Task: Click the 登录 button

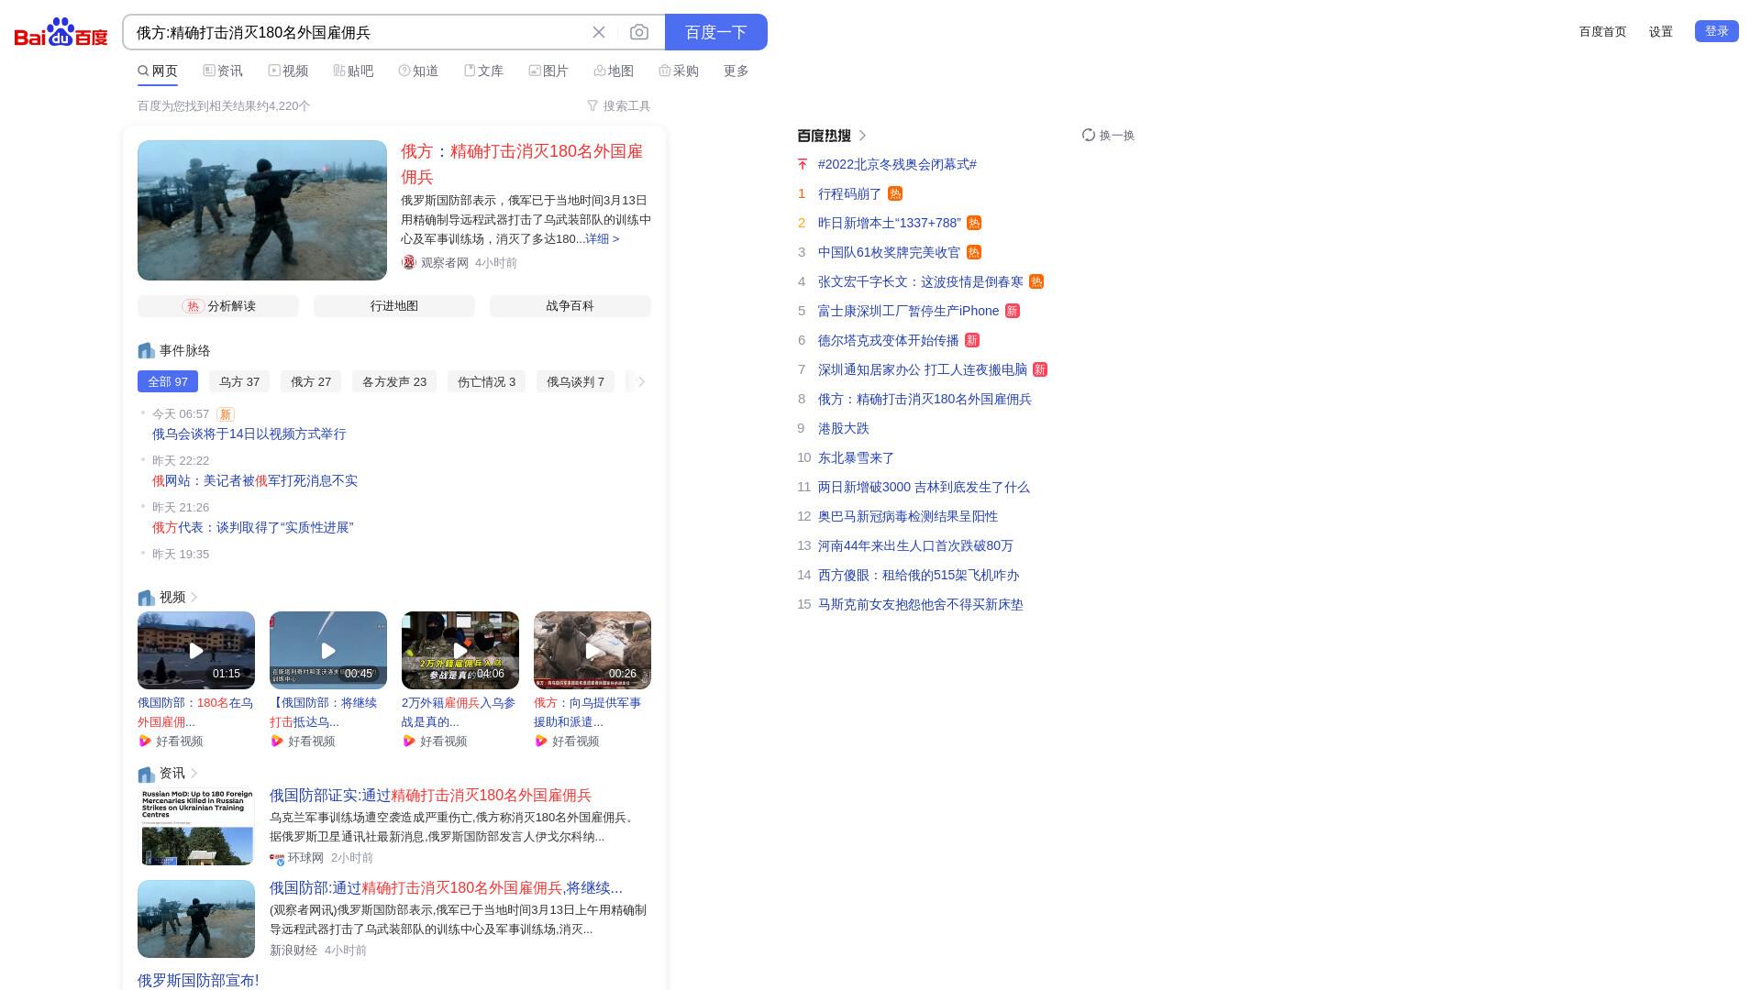Action: coord(1717,31)
